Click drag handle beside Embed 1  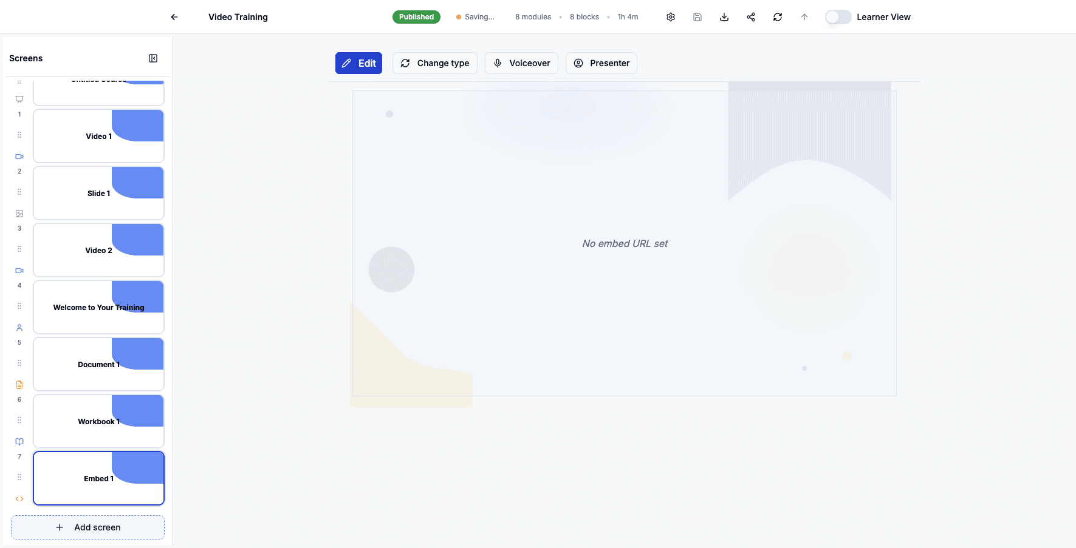tap(19, 477)
